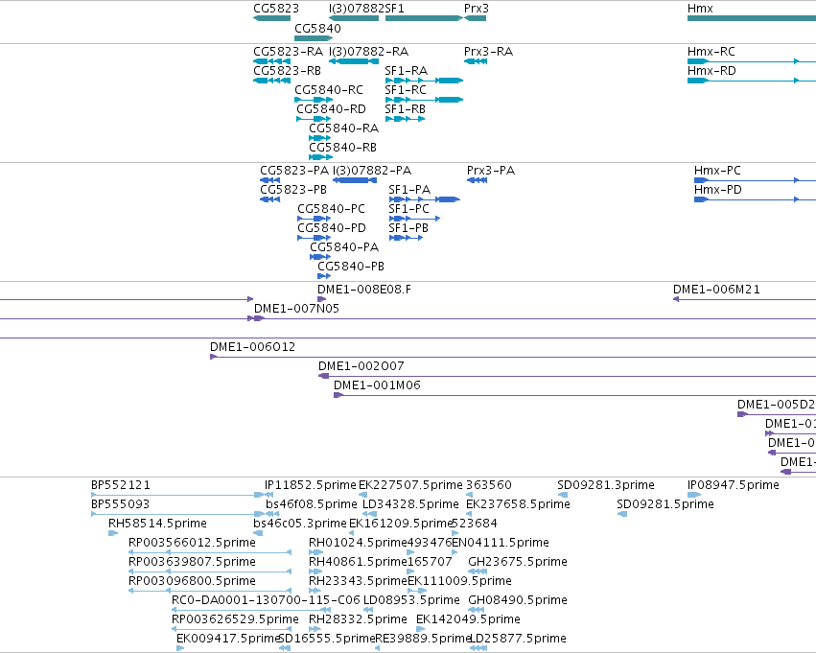This screenshot has width=816, height=653.
Task: Click the LD25877.5prime EST
Action: coord(478,648)
